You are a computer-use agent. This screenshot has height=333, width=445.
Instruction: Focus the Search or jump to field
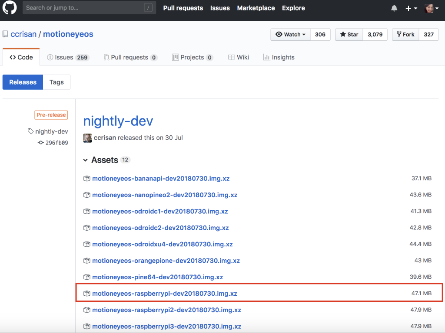click(89, 8)
